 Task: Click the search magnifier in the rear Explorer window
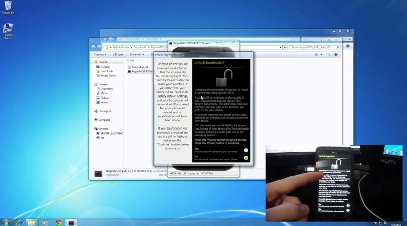point(350,39)
